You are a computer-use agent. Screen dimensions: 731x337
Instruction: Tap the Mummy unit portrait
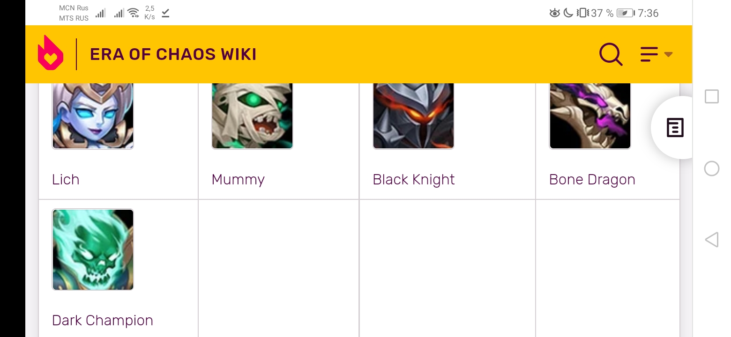point(252,116)
